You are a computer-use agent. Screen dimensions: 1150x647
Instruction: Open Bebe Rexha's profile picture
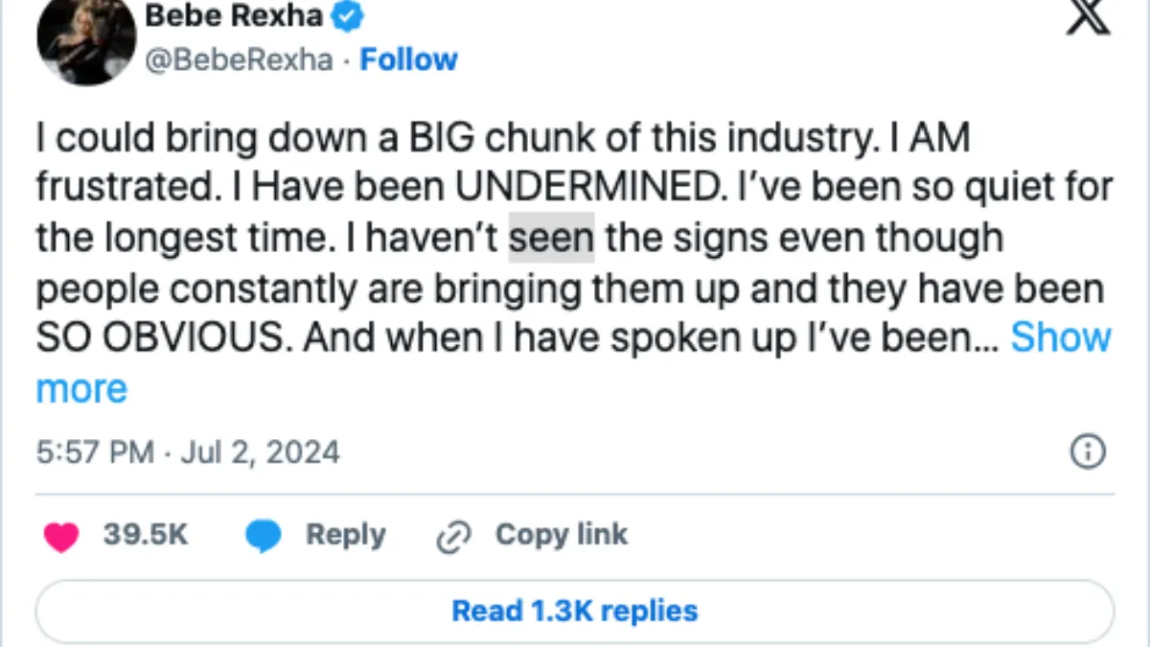[x=85, y=42]
